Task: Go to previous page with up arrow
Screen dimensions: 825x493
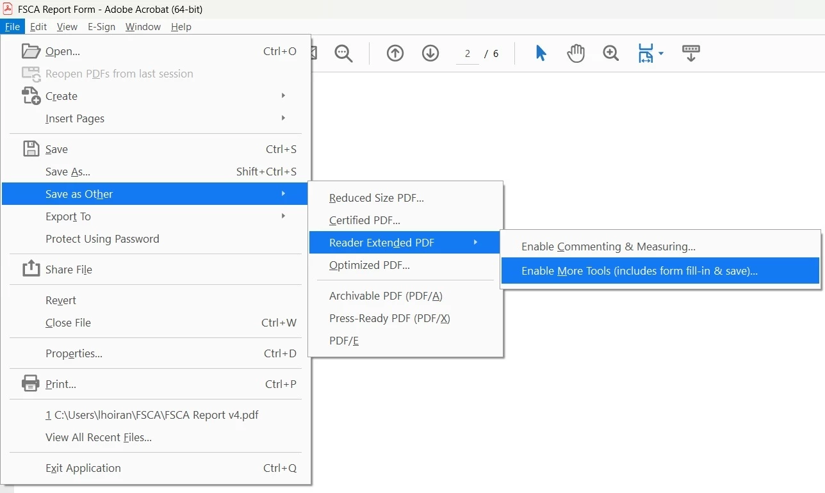Action: pos(395,53)
